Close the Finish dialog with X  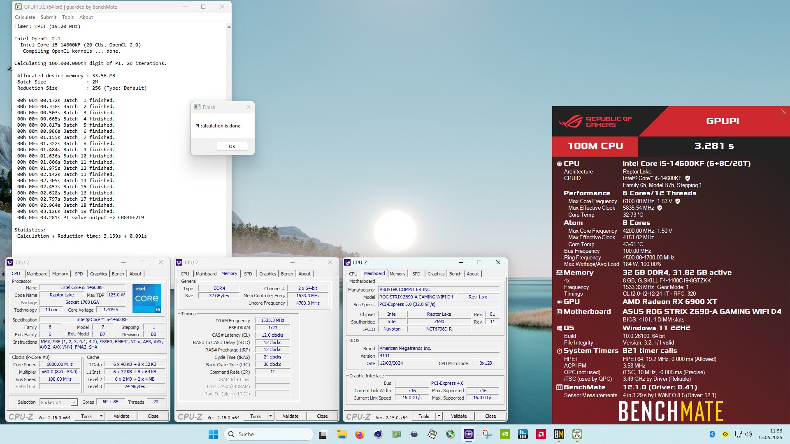pyautogui.click(x=248, y=107)
